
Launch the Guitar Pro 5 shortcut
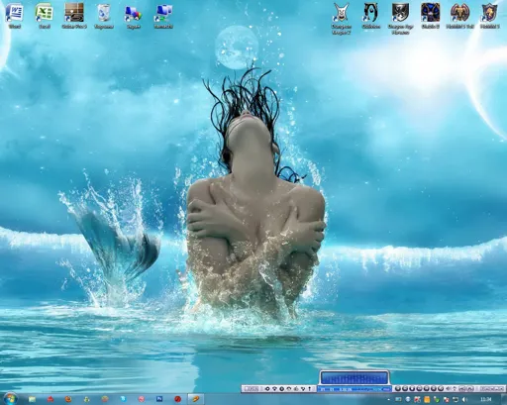(x=74, y=15)
